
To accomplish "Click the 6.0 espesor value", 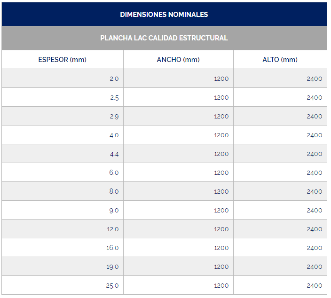I will [114, 173].
